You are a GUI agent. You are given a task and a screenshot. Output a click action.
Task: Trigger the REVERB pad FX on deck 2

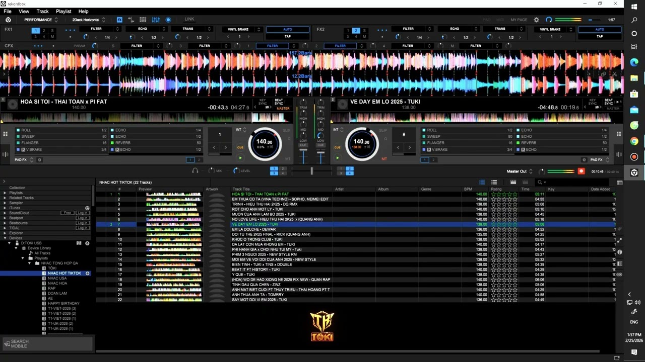pyautogui.click(x=563, y=143)
